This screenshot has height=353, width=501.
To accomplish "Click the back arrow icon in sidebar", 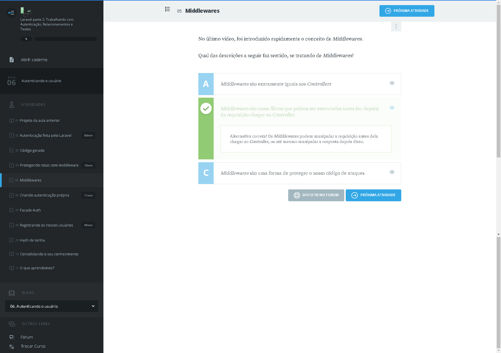I will [x=11, y=13].
